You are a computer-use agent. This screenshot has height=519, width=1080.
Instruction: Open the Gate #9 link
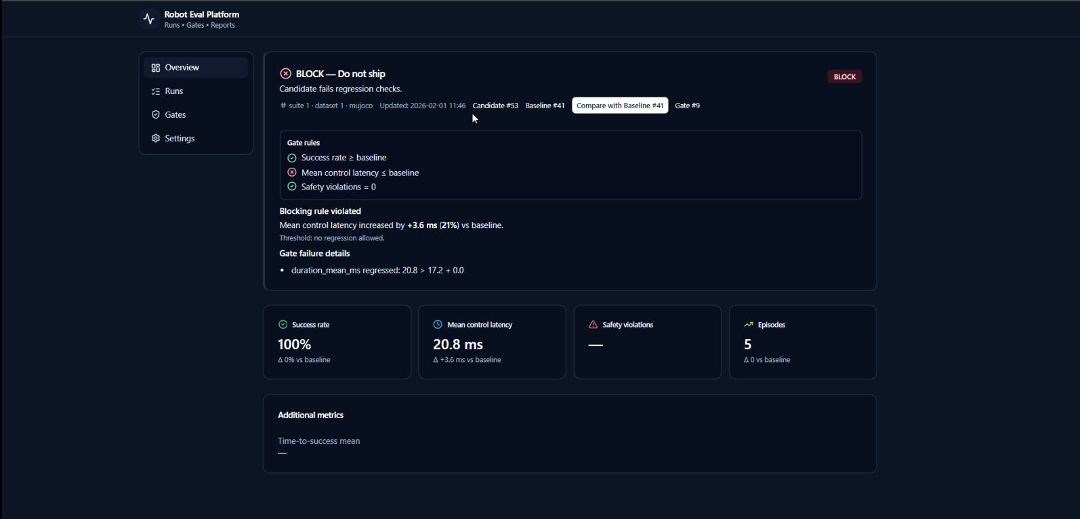(x=687, y=106)
